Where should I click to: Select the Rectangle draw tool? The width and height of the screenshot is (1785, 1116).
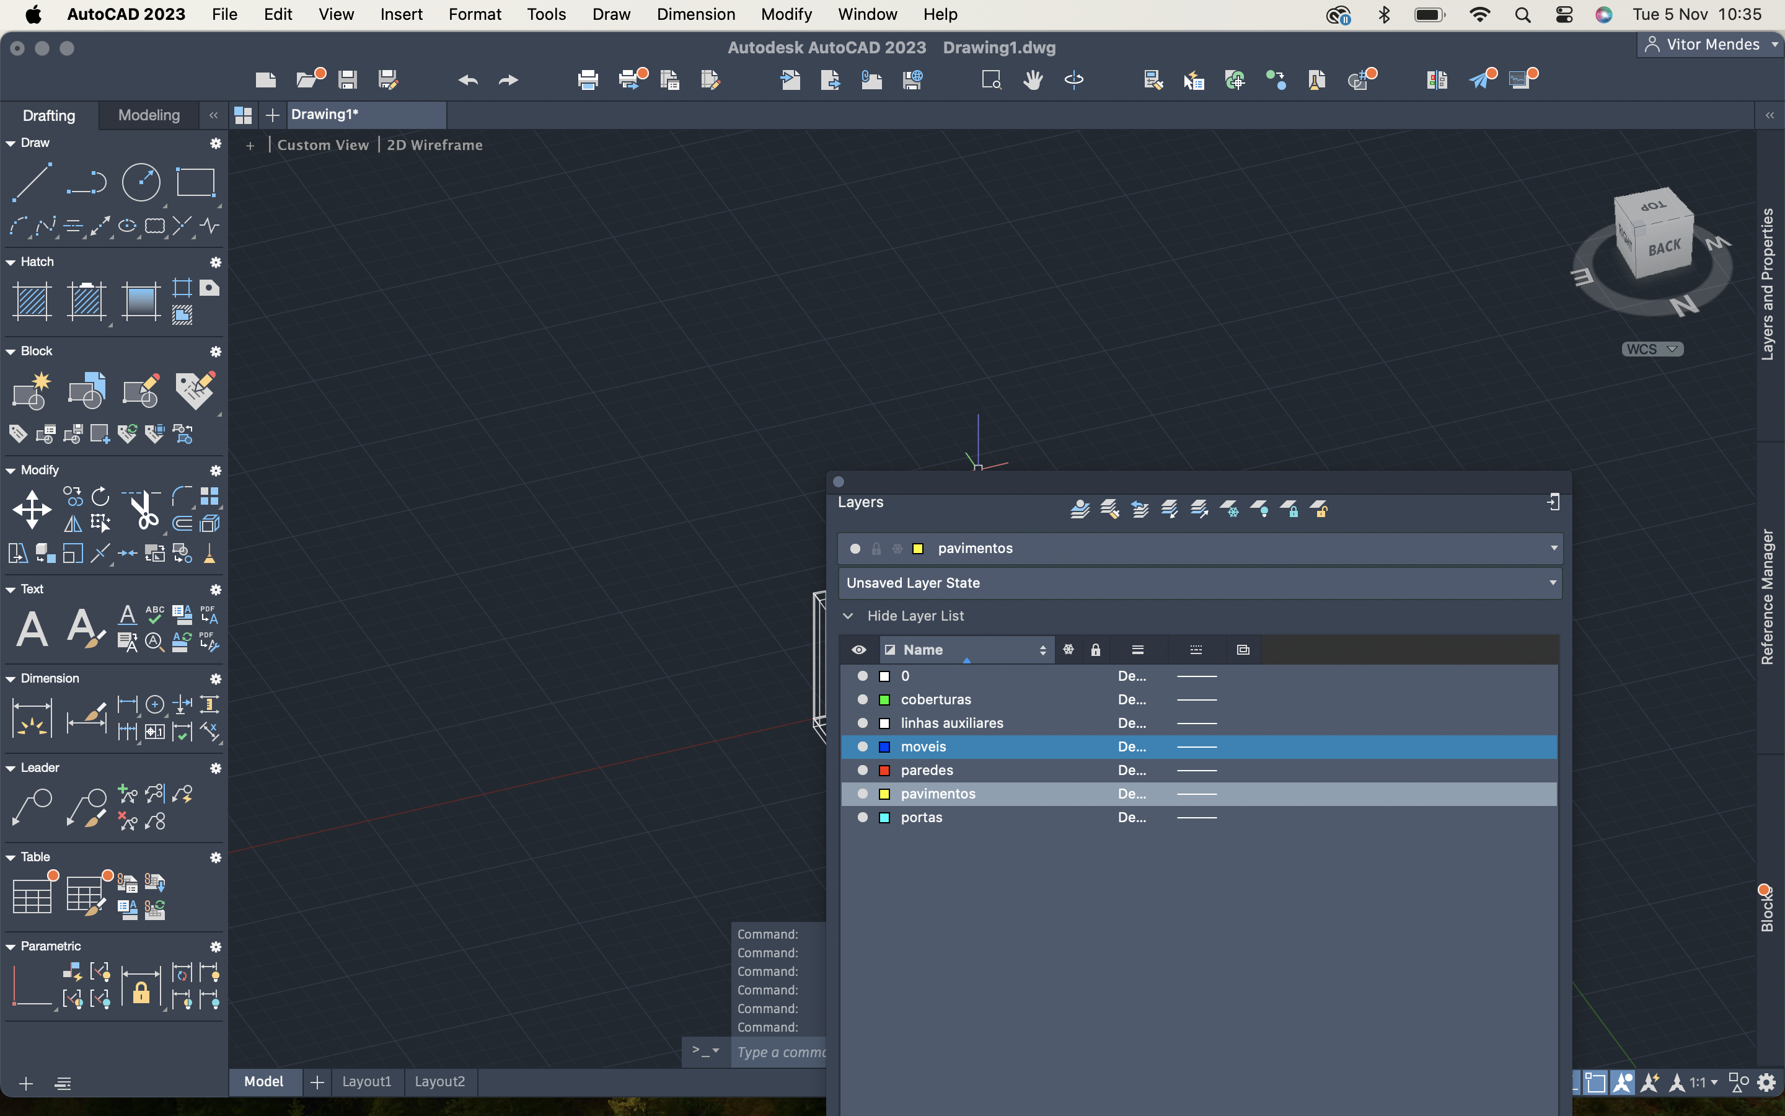coord(195,182)
